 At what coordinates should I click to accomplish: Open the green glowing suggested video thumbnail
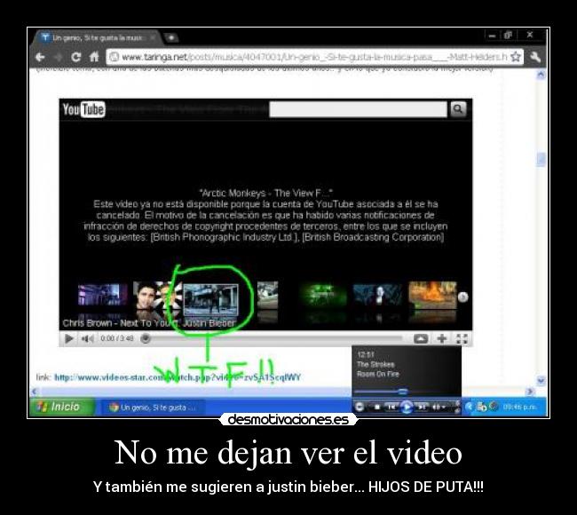click(x=323, y=295)
